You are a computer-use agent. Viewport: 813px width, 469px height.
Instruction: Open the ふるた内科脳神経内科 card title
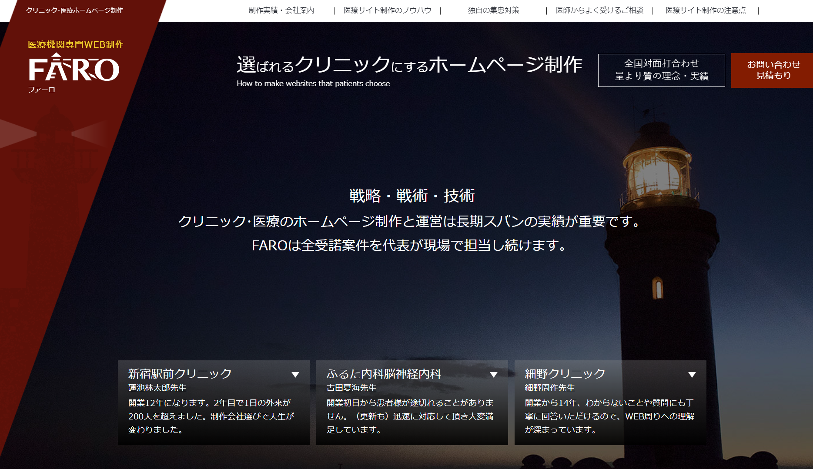click(x=384, y=374)
